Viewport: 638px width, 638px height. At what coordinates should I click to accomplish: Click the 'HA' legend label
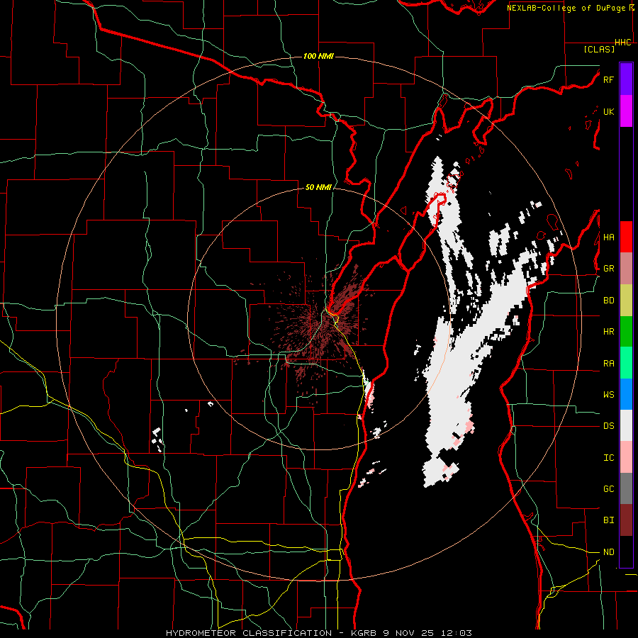point(608,237)
